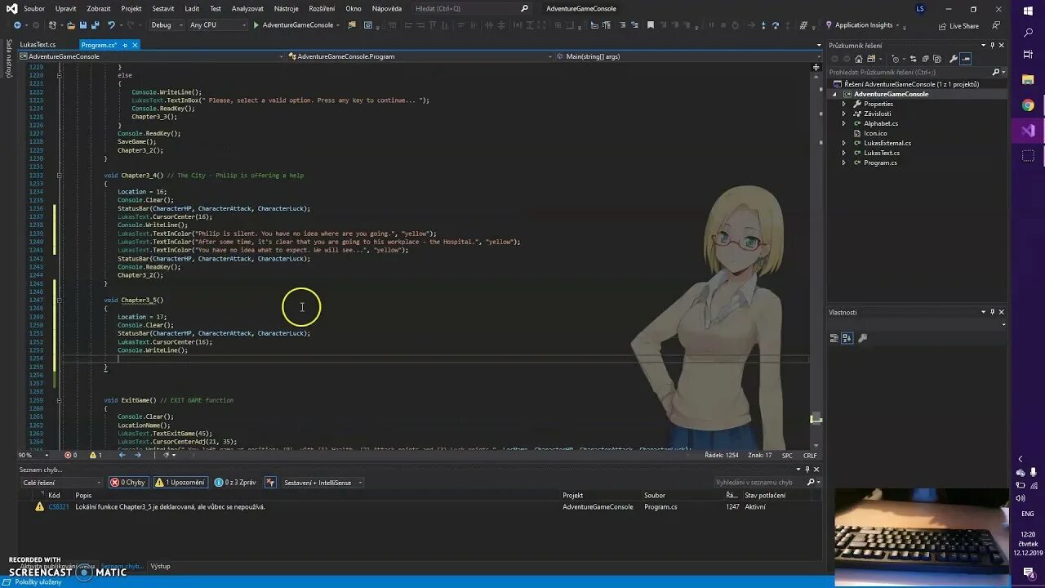Open the AdventureGameConsole.Program type dropdown
This screenshot has width=1045, height=588.
coord(420,56)
